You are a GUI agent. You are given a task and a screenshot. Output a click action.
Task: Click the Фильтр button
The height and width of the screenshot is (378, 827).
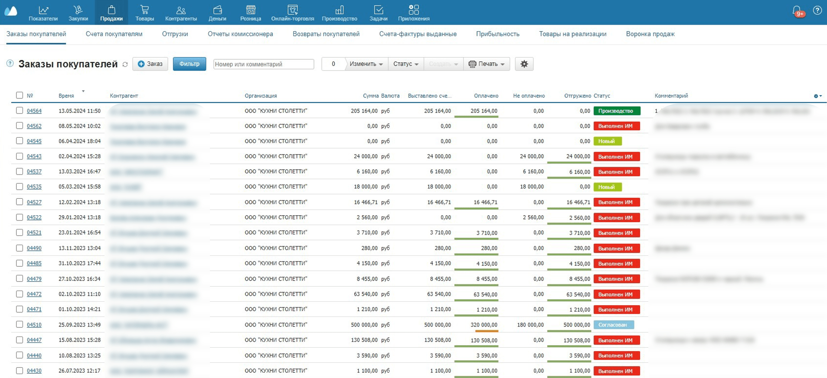(190, 64)
